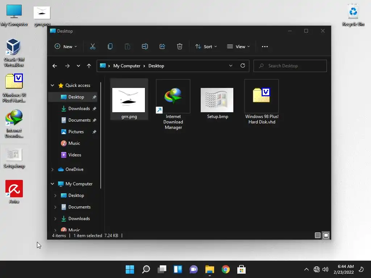Expand Desktop under My Computer

point(55,195)
